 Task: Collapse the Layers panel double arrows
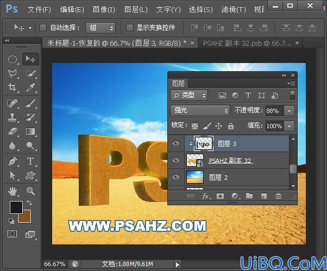[x=284, y=75]
